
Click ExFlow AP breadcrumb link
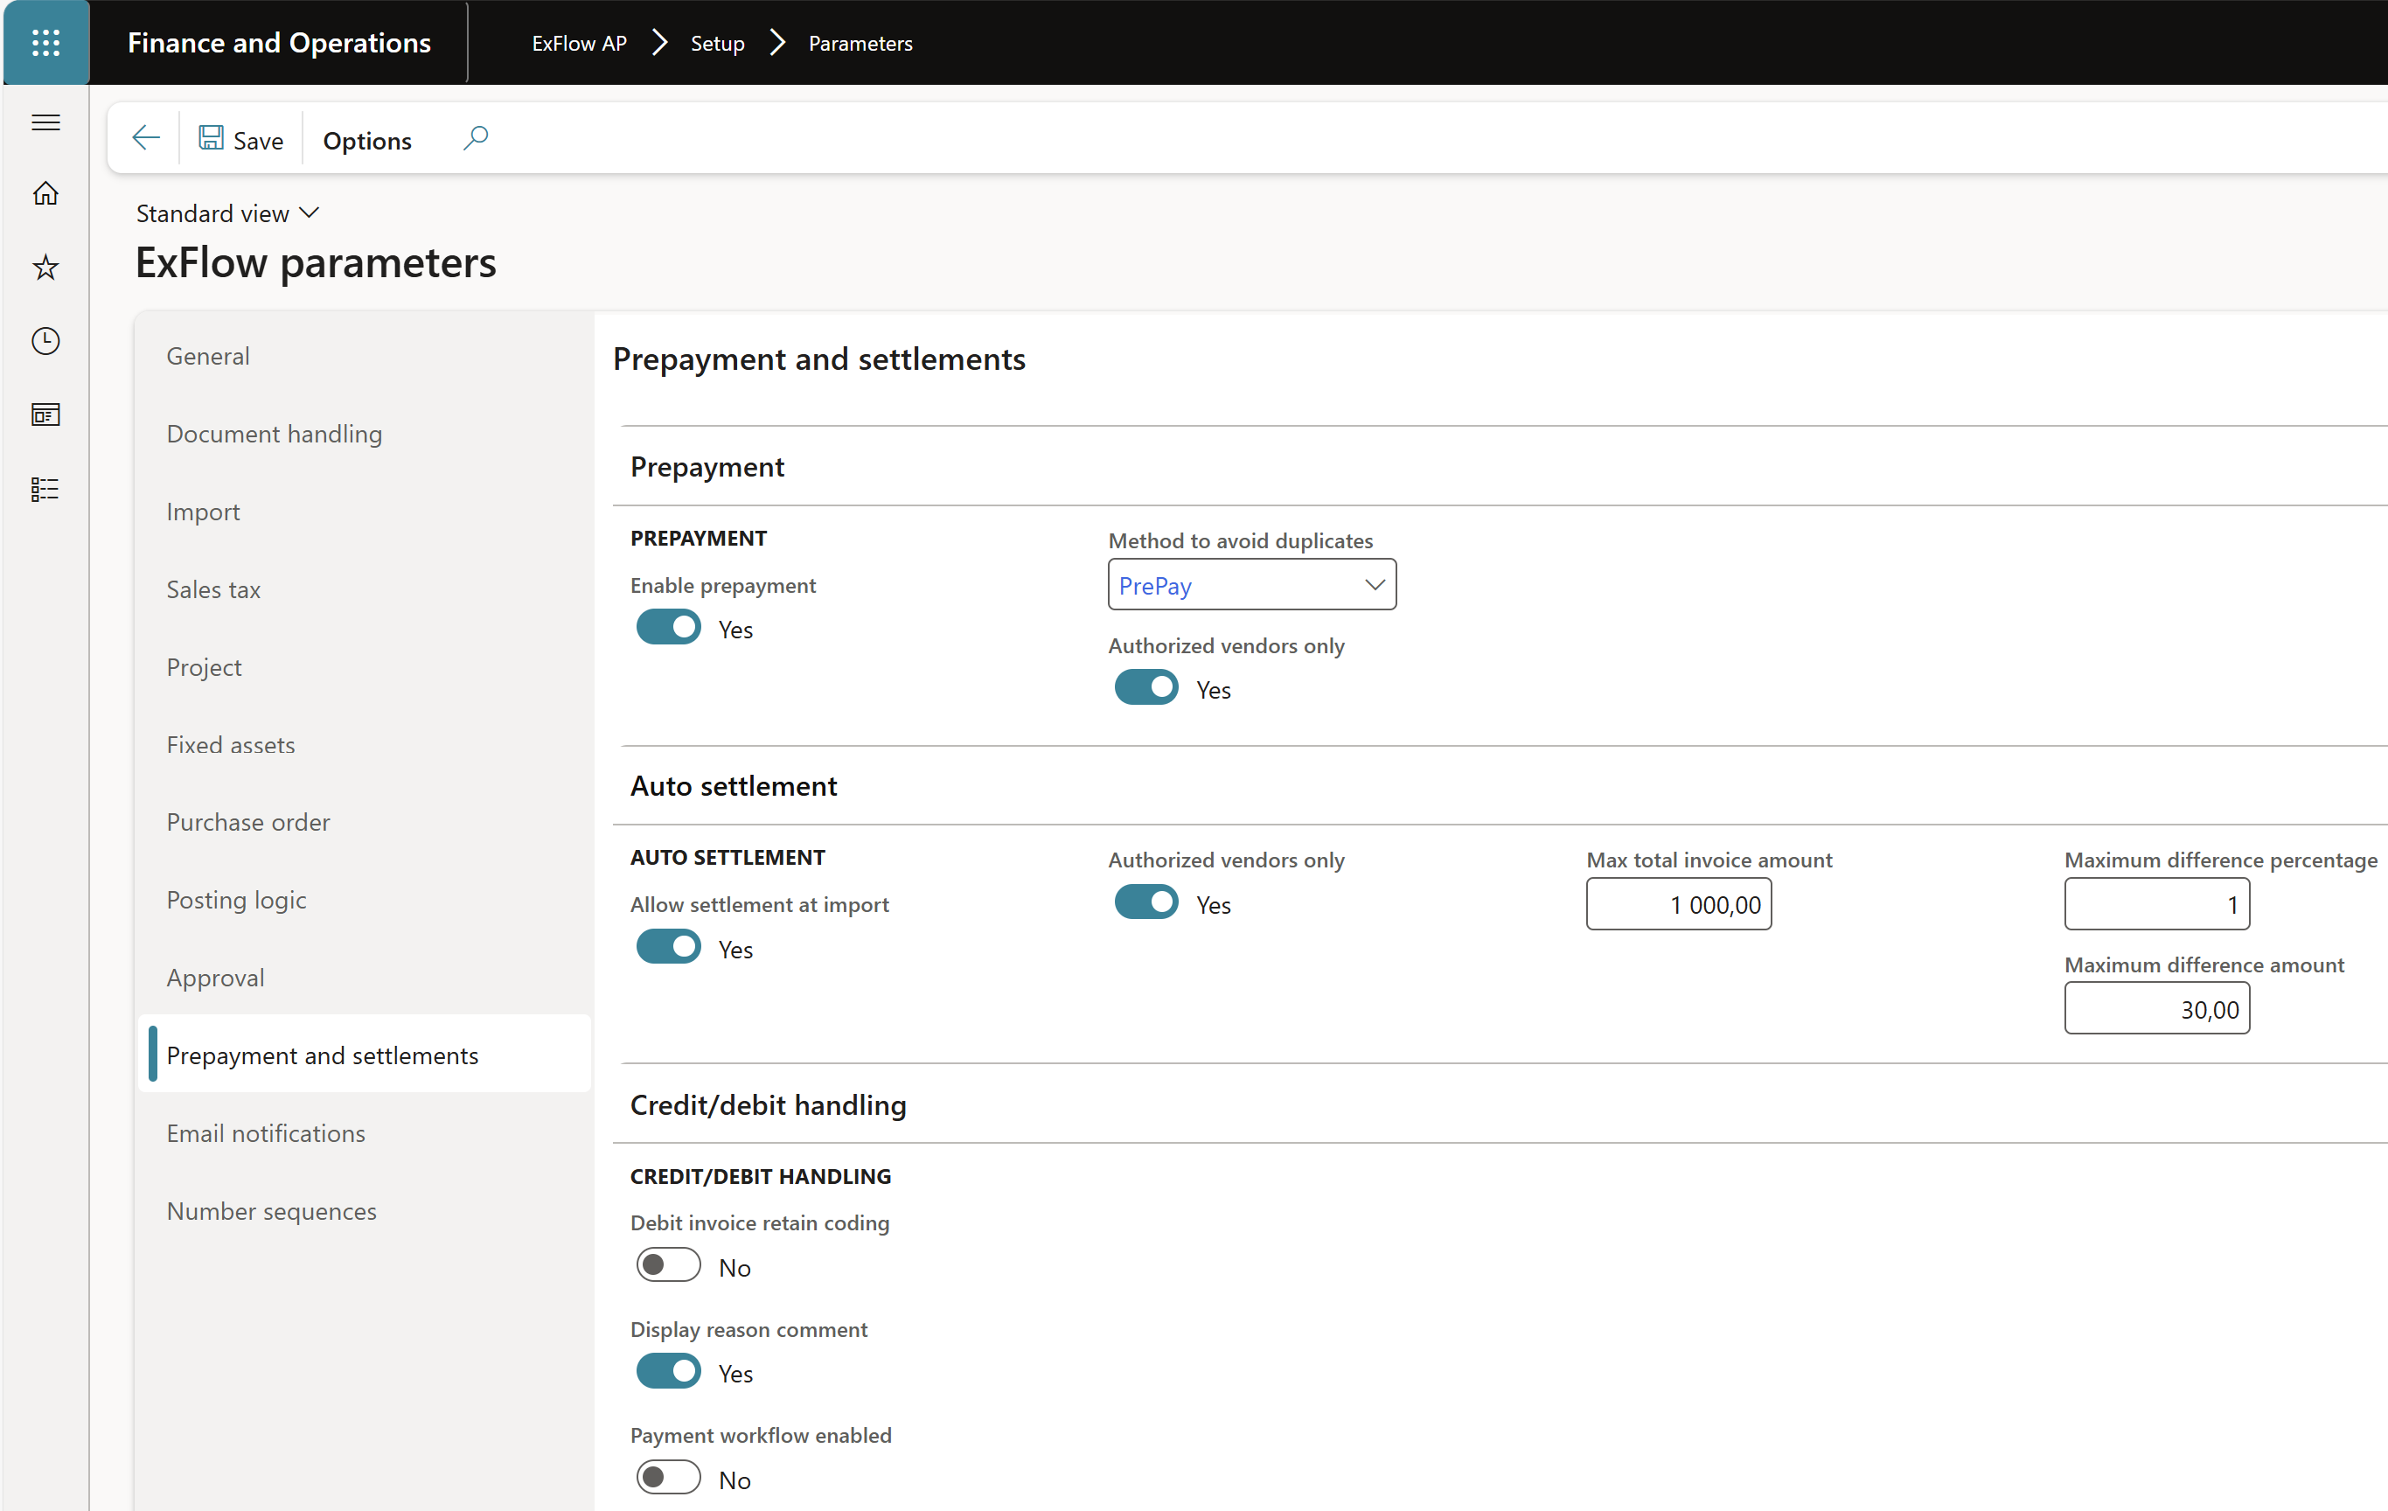click(x=579, y=43)
